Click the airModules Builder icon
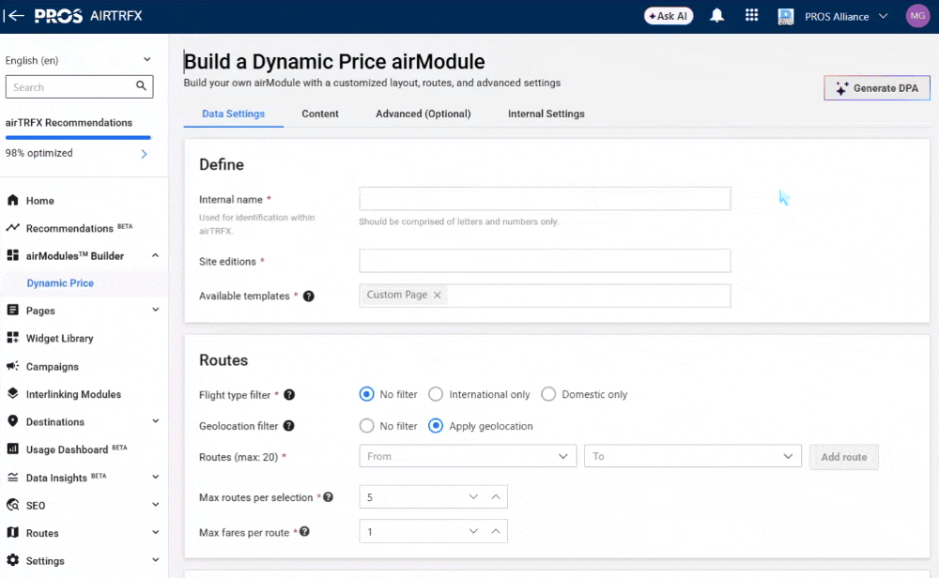The width and height of the screenshot is (939, 578). pyautogui.click(x=12, y=255)
